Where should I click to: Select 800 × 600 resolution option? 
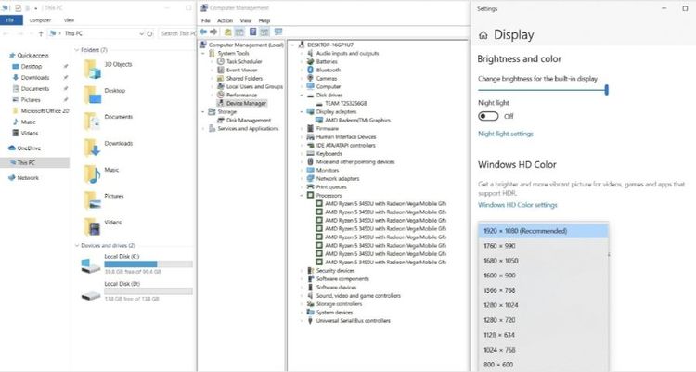(x=543, y=365)
